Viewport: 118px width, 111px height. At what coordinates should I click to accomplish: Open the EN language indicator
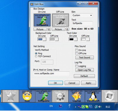(x=51, y=106)
